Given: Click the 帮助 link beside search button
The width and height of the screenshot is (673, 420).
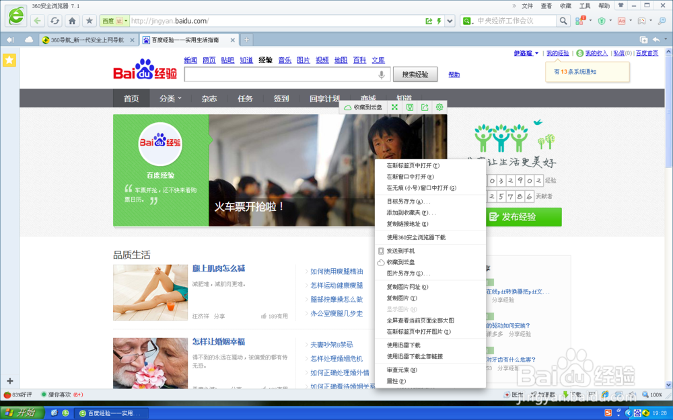Looking at the screenshot, I should tap(454, 75).
